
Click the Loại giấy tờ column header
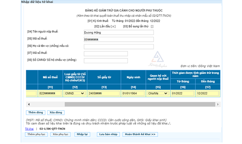point(75,77)
